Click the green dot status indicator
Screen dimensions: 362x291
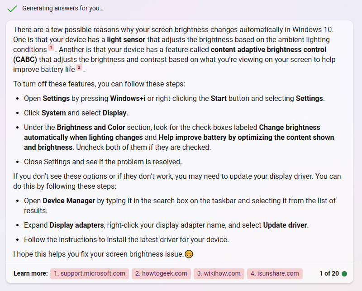[344, 273]
